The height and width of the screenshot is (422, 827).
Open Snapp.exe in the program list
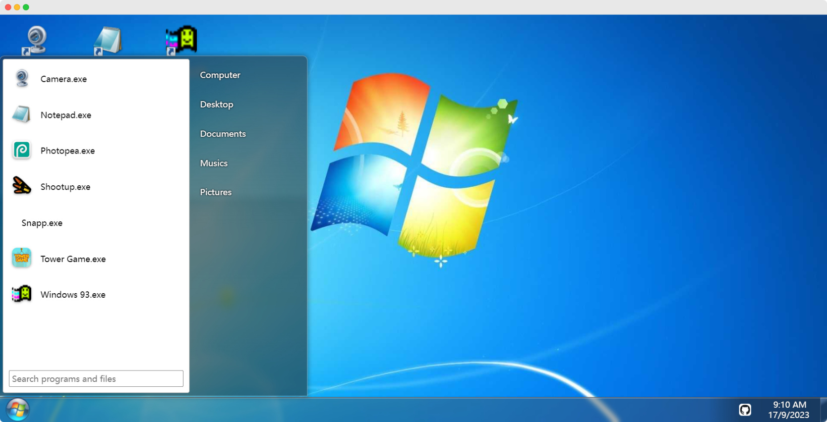pos(42,223)
